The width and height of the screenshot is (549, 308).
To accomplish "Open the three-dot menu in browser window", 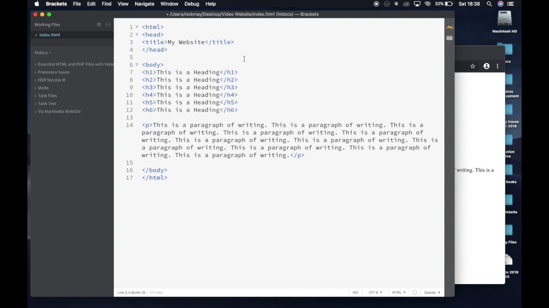I will coord(498,66).
